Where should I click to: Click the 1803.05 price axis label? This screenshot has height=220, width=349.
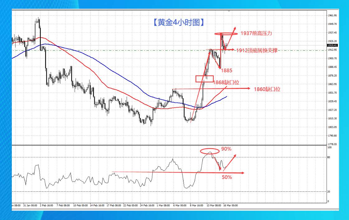click(333, 127)
